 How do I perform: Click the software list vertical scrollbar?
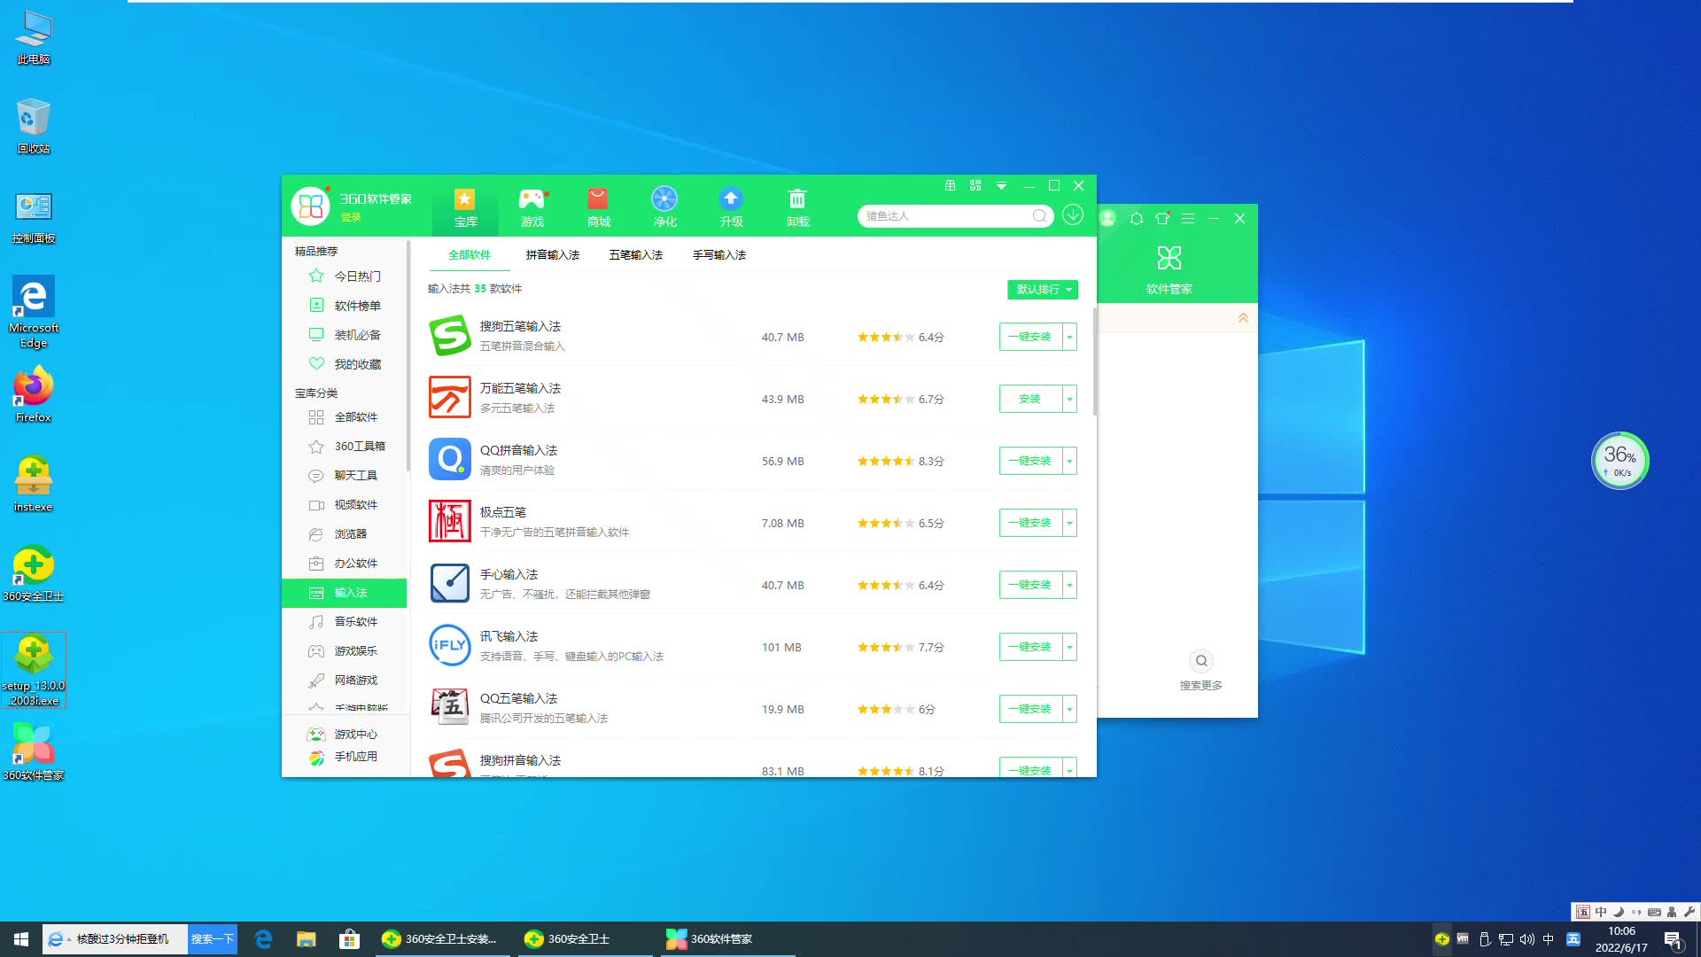[1095, 361]
